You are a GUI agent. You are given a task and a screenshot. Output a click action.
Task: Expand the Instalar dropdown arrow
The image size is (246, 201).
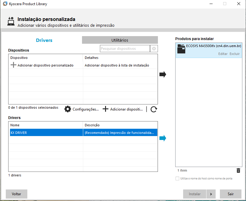(x=211, y=194)
